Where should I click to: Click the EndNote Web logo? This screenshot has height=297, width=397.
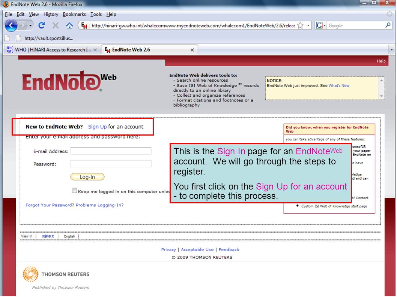69,81
